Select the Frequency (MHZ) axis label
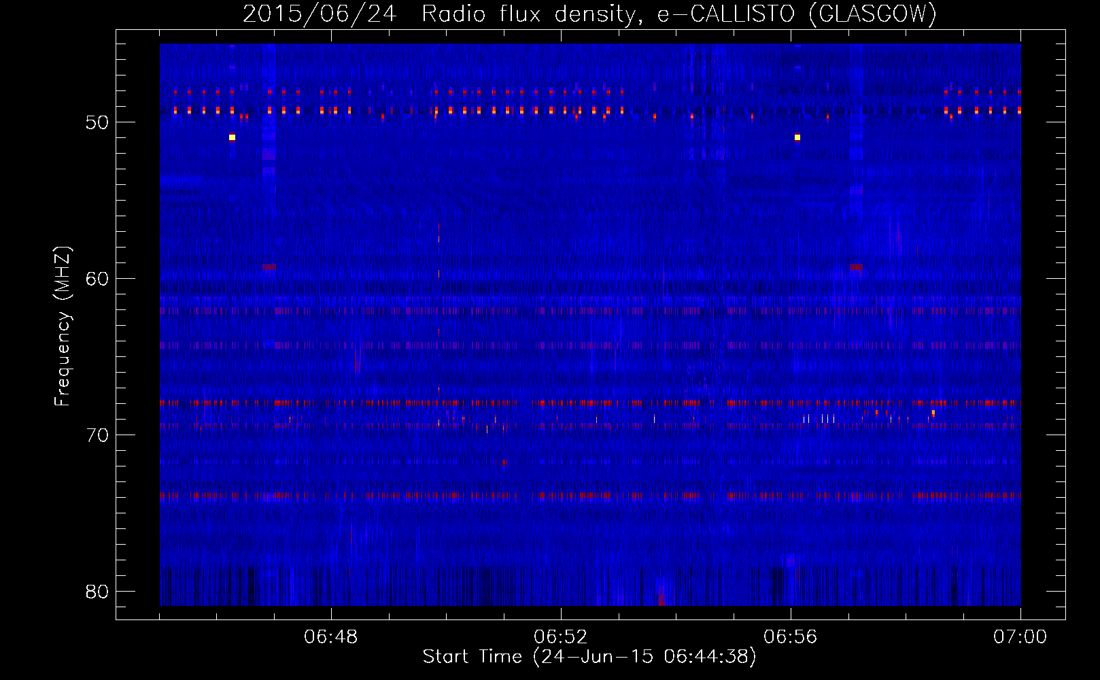Screen dimensions: 1100x680 pos(62,326)
